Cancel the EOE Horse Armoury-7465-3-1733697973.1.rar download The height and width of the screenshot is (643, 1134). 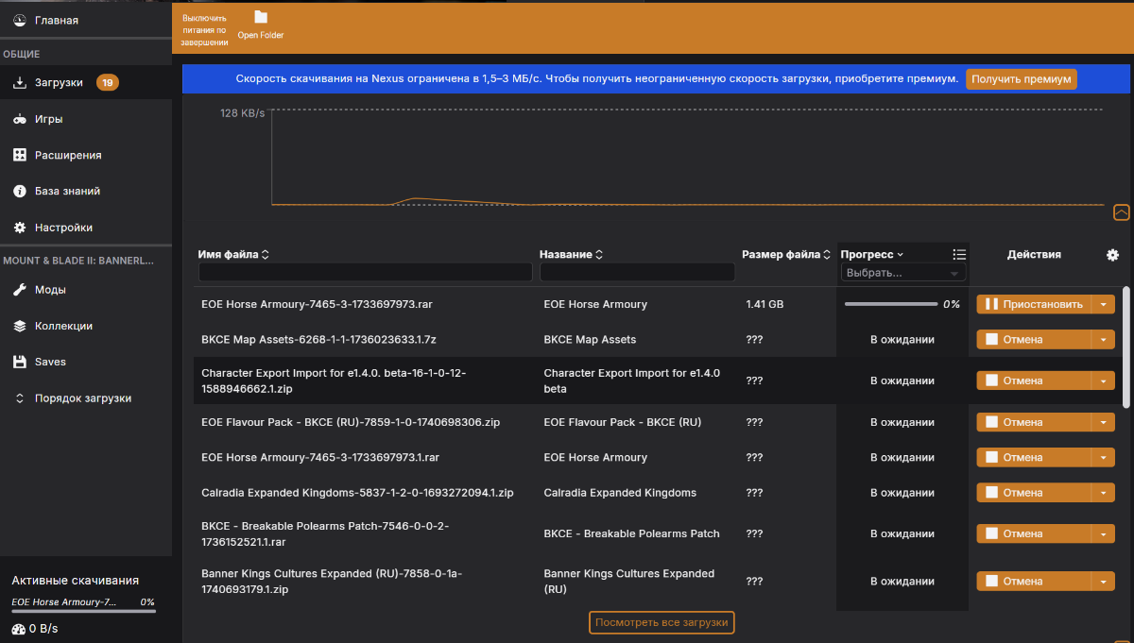[x=1034, y=457]
